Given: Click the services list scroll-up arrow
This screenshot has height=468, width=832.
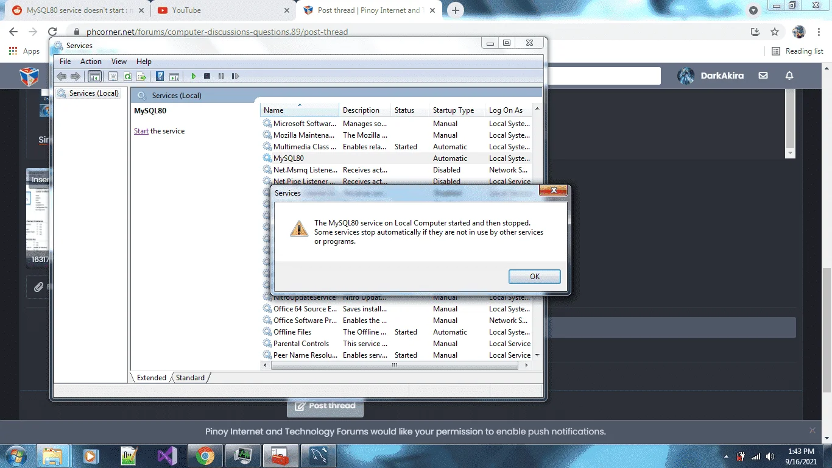Looking at the screenshot, I should pos(537,110).
